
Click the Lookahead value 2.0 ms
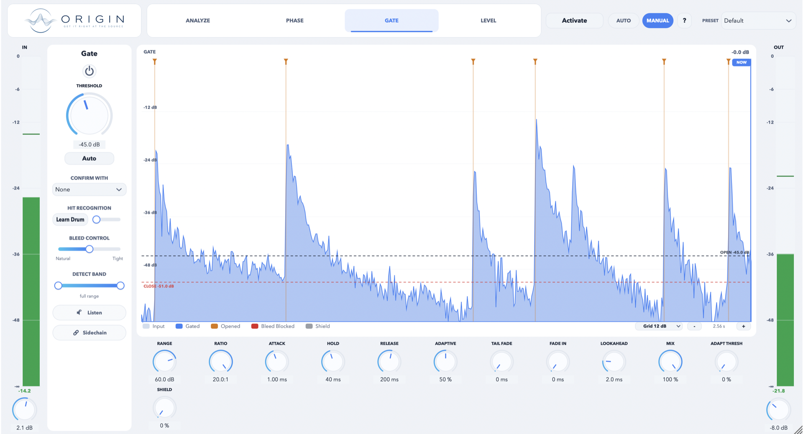[x=614, y=379]
